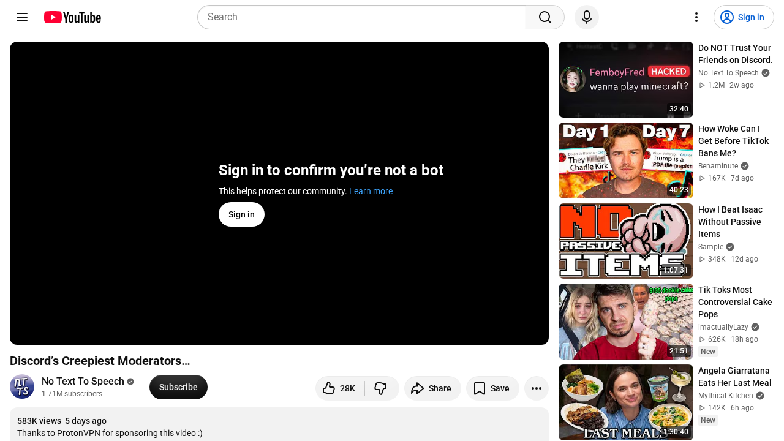
Task: Click Benaminute channel name
Action: coord(718,166)
